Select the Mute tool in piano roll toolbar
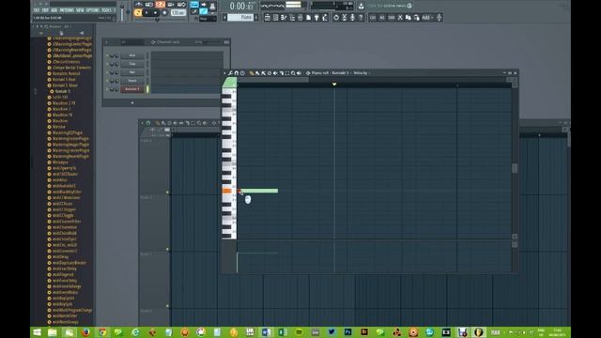 click(275, 73)
